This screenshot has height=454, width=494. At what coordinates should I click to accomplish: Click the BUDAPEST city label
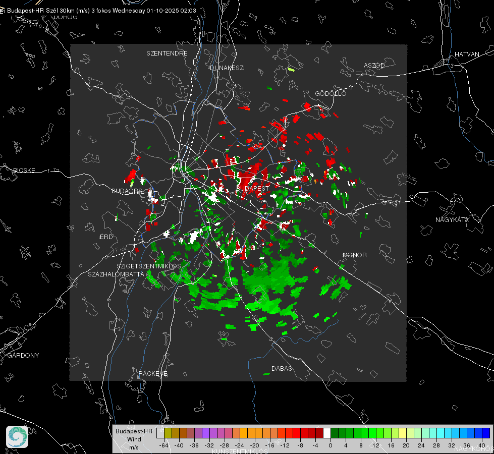pos(253,188)
